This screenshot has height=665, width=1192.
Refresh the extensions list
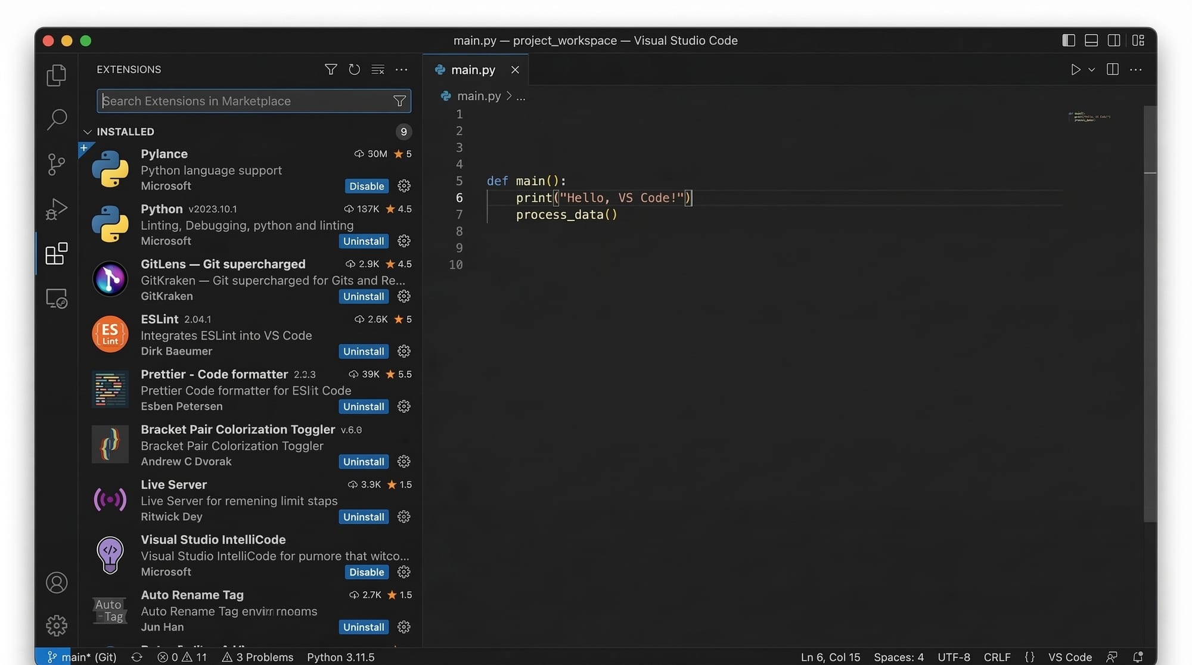coord(354,70)
